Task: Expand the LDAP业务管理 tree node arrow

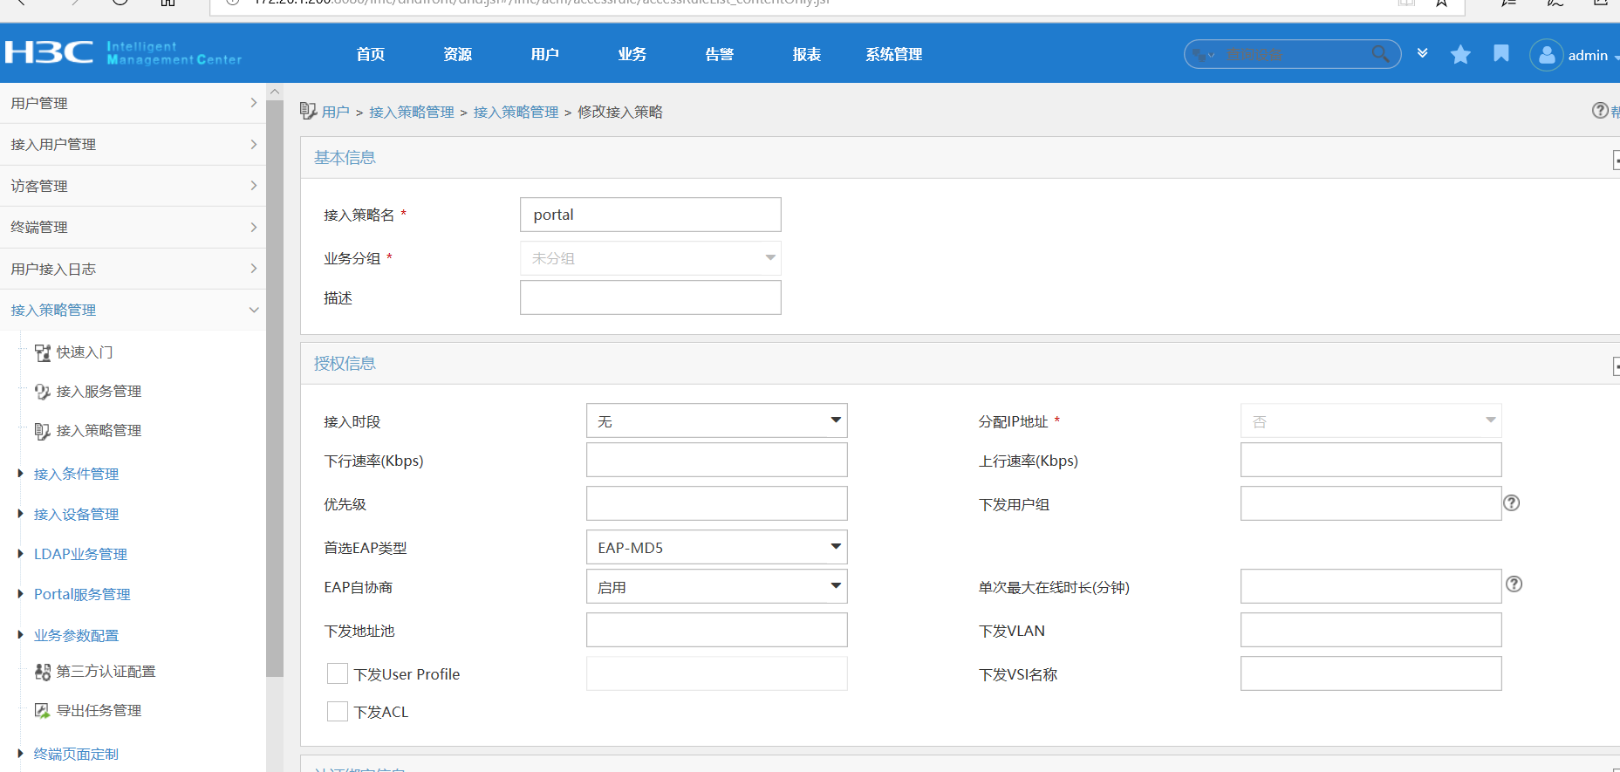Action: coord(20,554)
